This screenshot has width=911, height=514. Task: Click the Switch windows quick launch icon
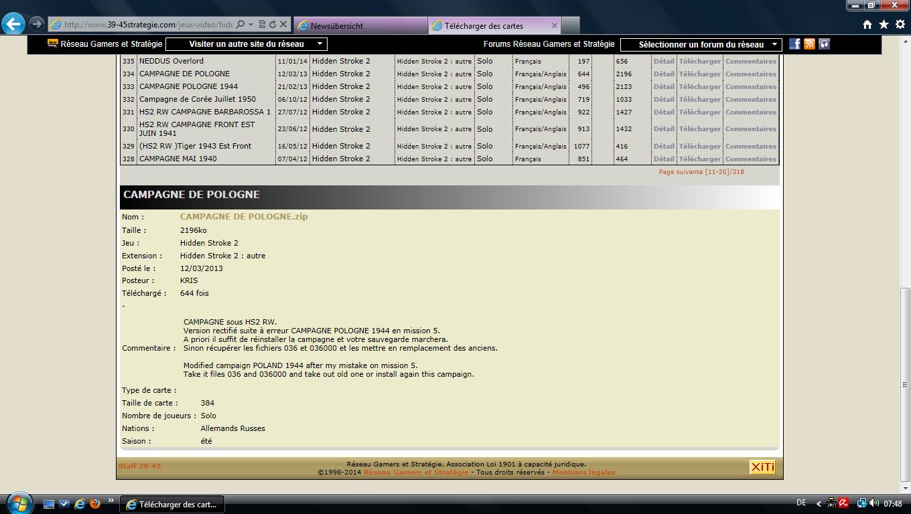[x=64, y=504]
